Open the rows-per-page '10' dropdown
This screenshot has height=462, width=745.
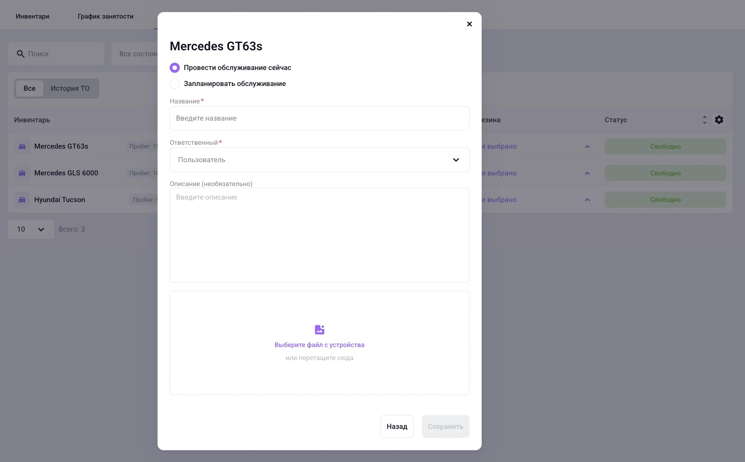[x=31, y=229]
